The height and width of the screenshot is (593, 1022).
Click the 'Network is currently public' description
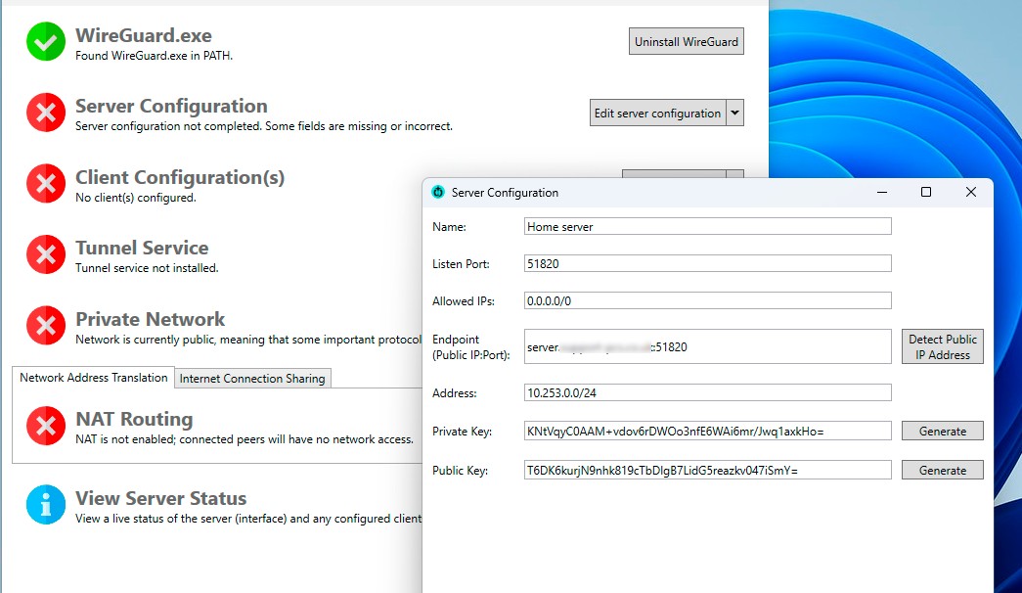click(249, 340)
